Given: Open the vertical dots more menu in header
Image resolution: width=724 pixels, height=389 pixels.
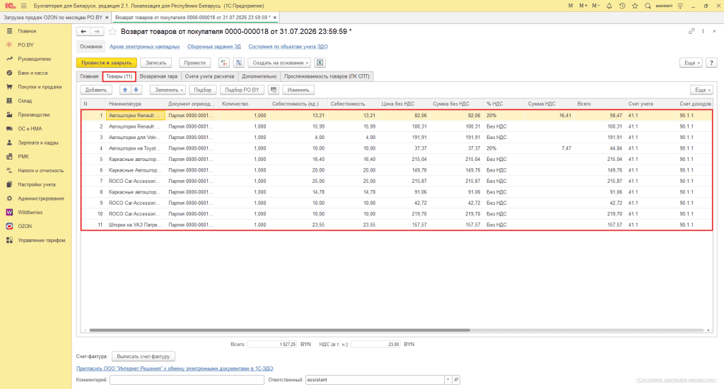Looking at the screenshot, I should tap(703, 31).
